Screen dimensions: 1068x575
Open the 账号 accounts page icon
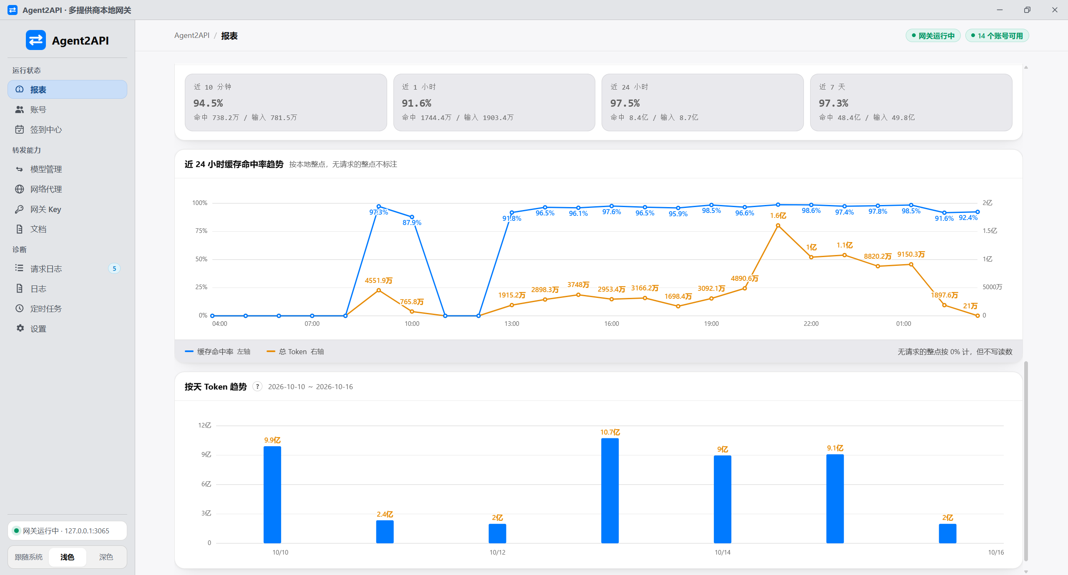tap(19, 110)
